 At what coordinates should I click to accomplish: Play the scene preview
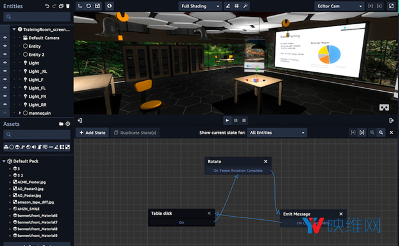(x=227, y=120)
